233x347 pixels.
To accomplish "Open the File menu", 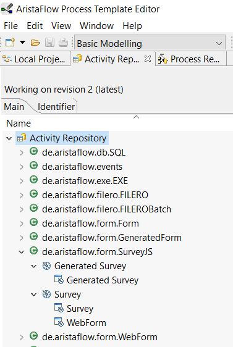I will point(11,26).
